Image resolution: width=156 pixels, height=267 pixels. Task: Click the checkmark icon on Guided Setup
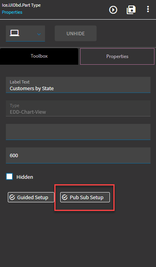(12, 197)
